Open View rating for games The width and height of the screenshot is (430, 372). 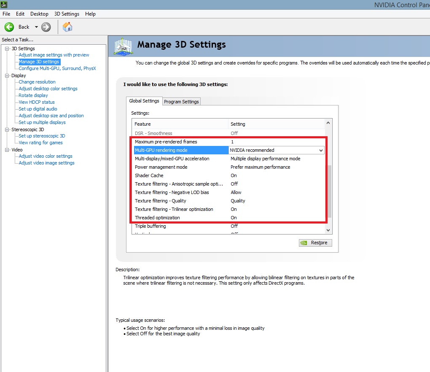(x=40, y=143)
